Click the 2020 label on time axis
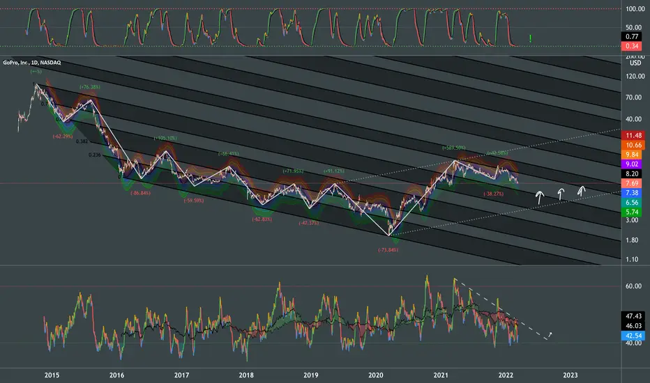This screenshot has height=383, width=650. point(376,375)
